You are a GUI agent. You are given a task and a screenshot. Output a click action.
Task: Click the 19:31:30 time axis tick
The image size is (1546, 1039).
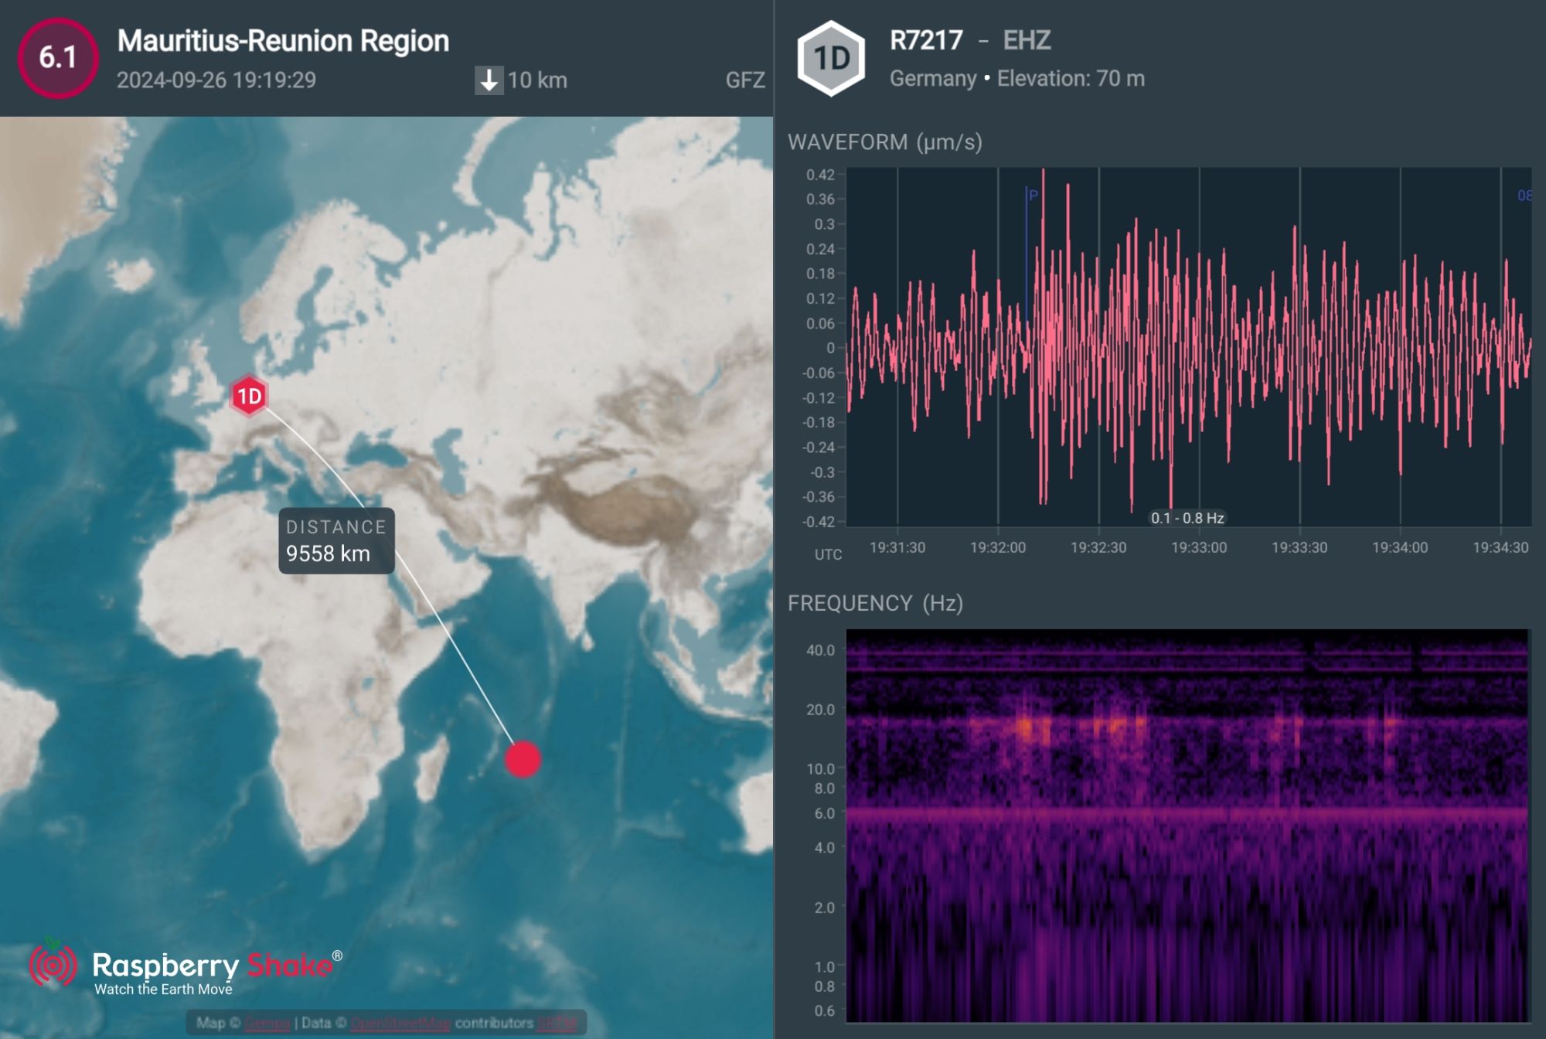(897, 547)
